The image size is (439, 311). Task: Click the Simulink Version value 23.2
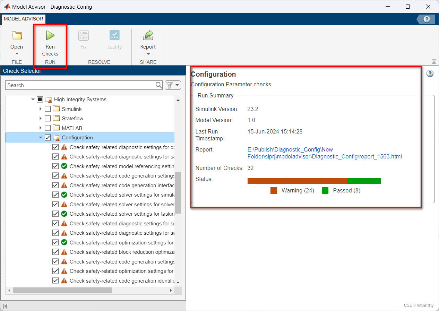point(253,109)
